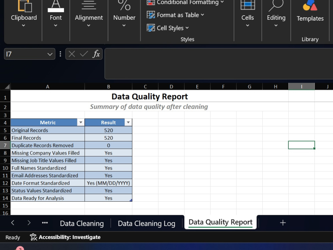
Task: Go to previous sheet tab arrow
Action: pos(13,223)
